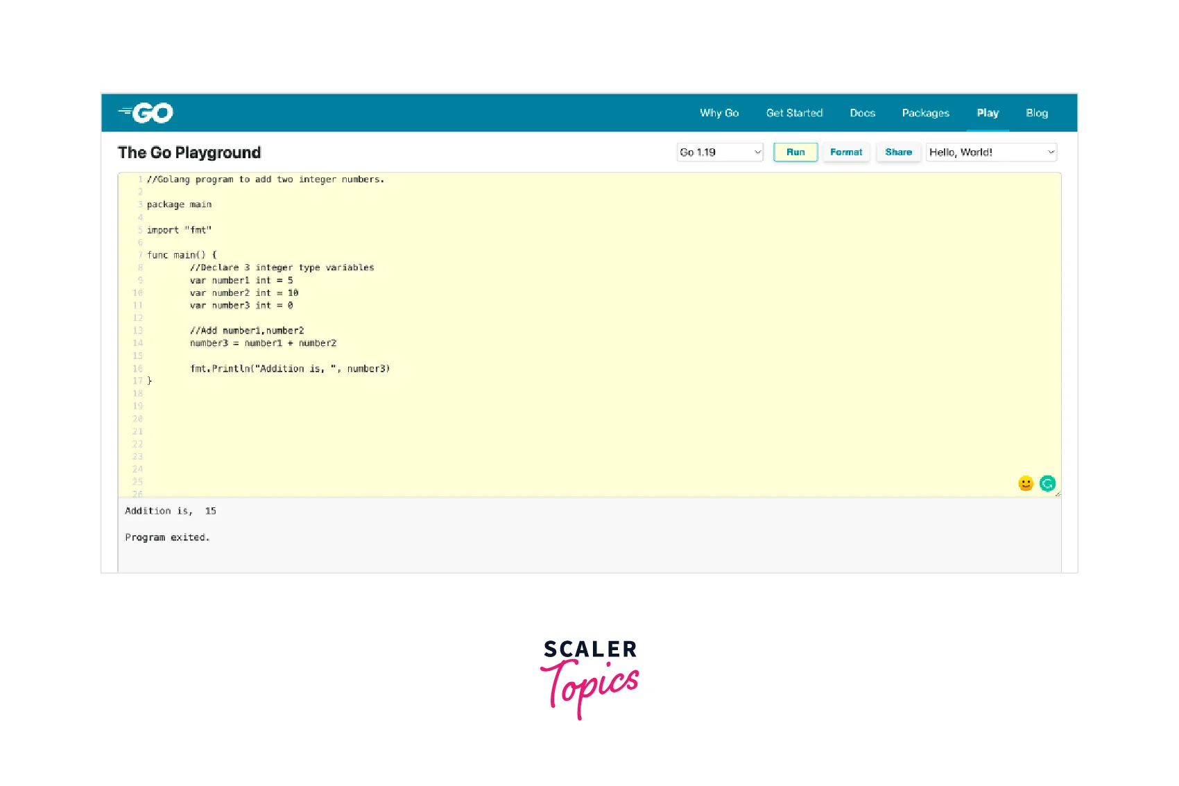Open the Go 1.19 version dropdown
Screen dimensions: 1179x786
point(720,152)
